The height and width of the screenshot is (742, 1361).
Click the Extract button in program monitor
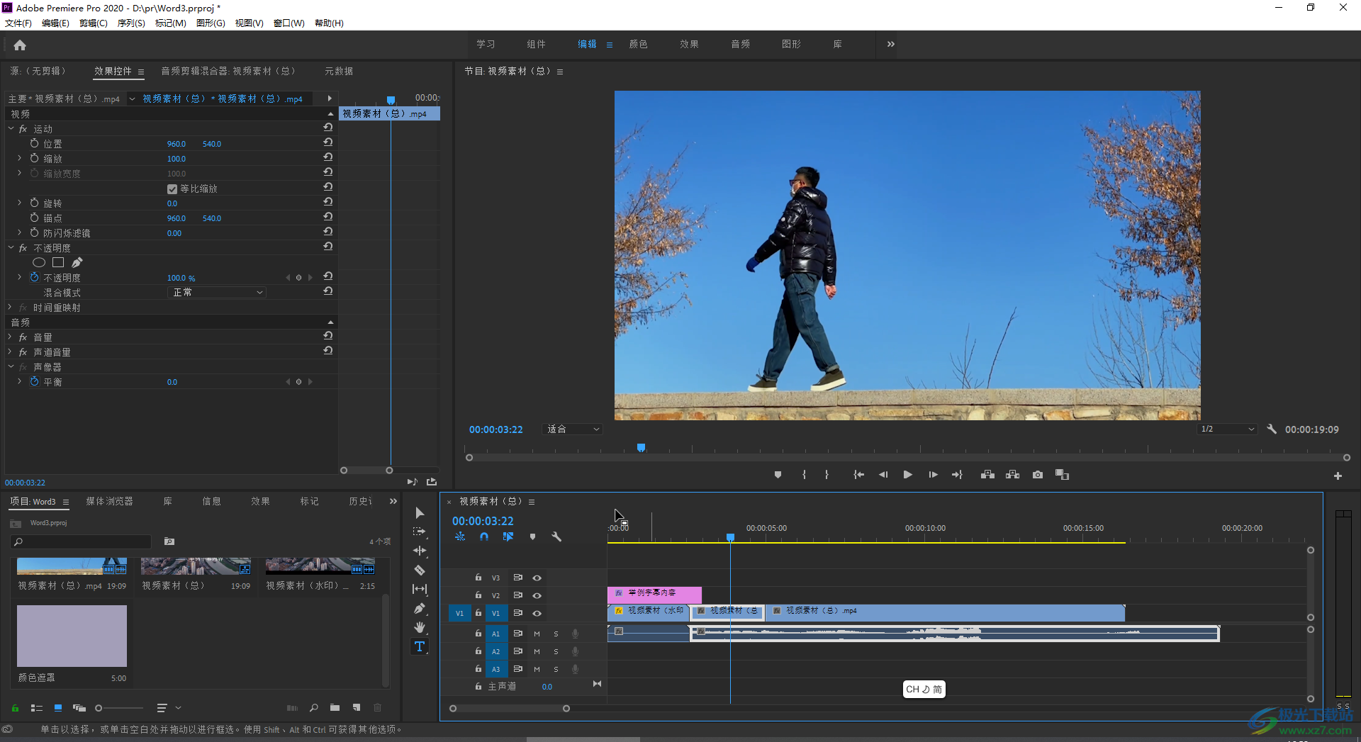tap(1013, 475)
